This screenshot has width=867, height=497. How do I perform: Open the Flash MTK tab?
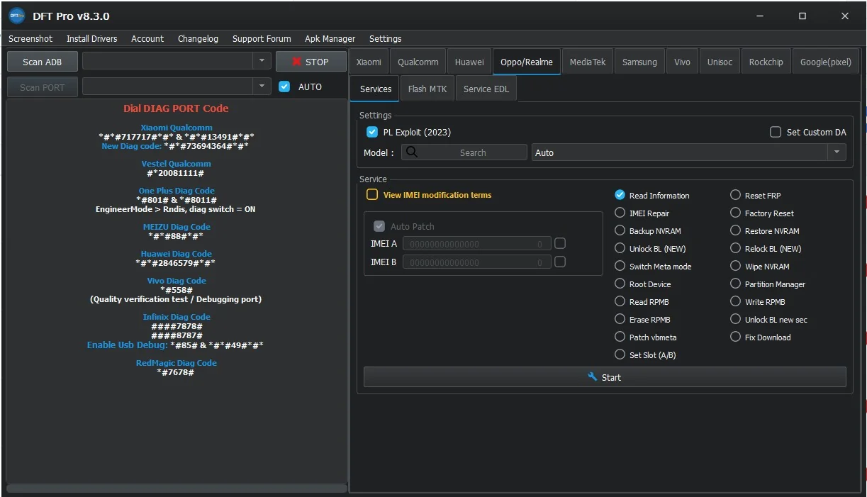tap(427, 89)
